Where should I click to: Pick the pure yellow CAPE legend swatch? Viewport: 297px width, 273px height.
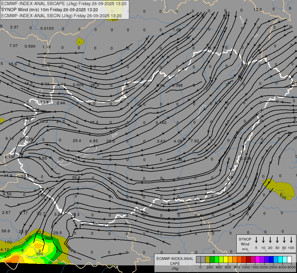[x=226, y=259]
